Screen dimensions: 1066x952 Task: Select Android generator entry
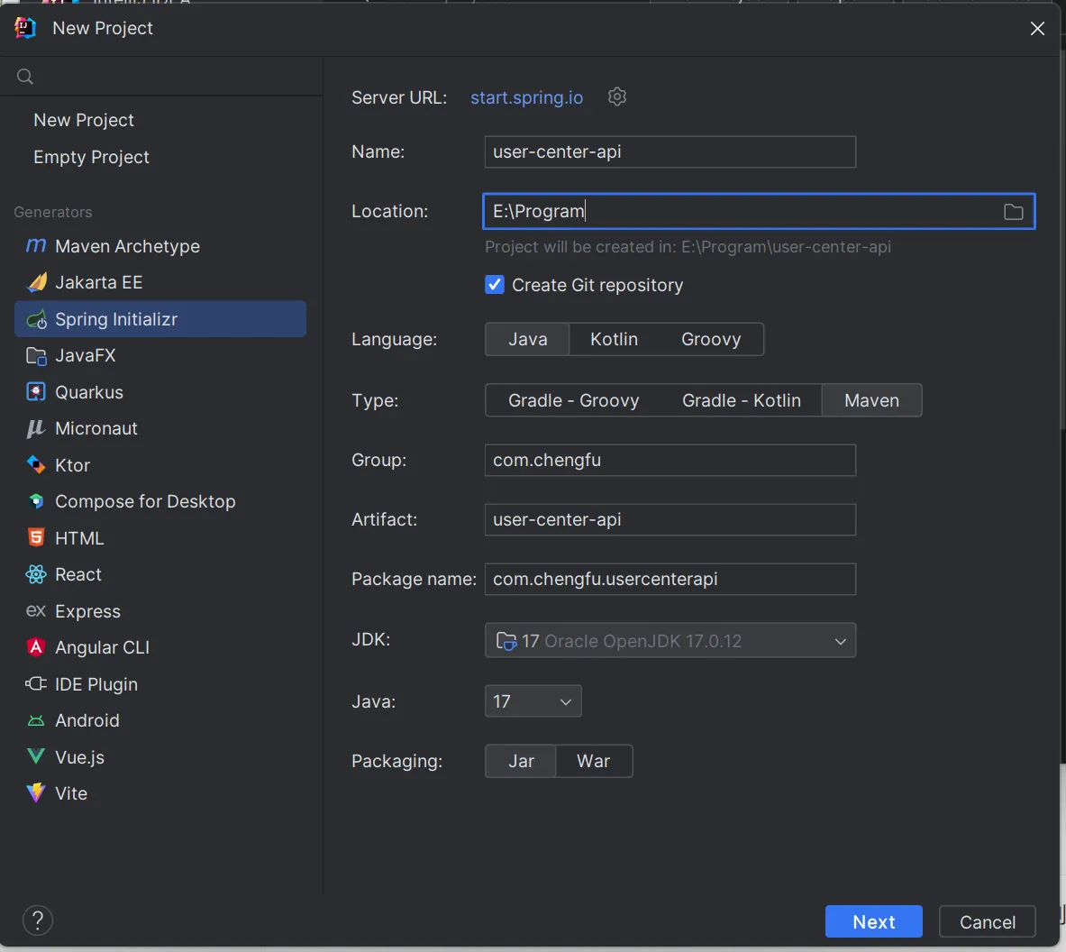(x=160, y=720)
